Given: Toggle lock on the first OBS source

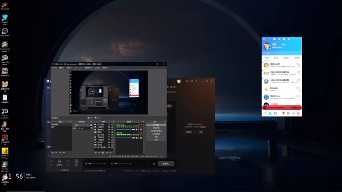Looking at the screenshot, I should 112,125.
